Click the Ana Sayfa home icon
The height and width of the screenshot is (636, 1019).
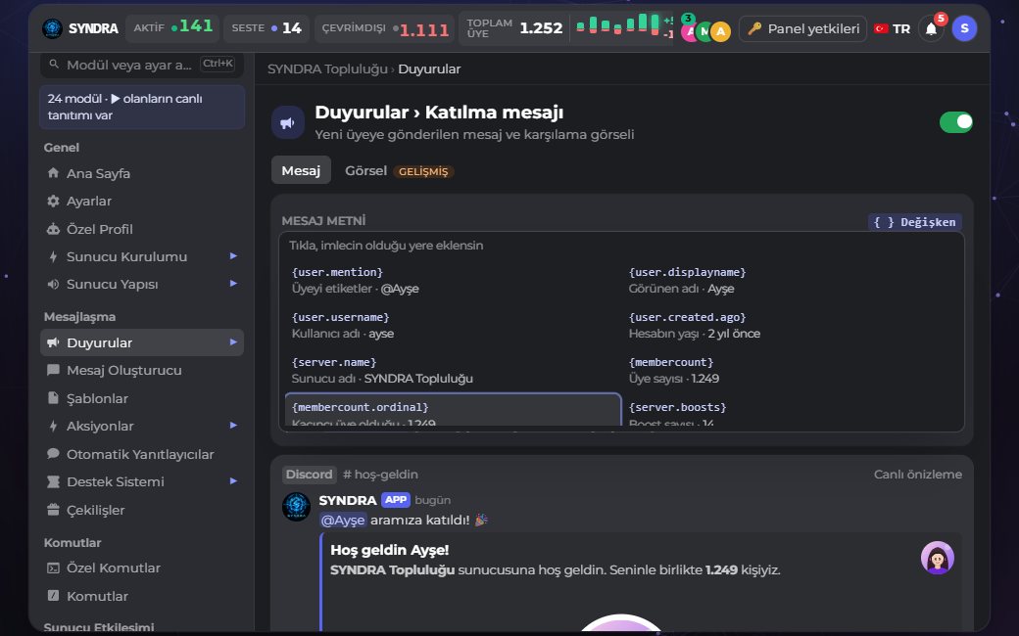[53, 173]
